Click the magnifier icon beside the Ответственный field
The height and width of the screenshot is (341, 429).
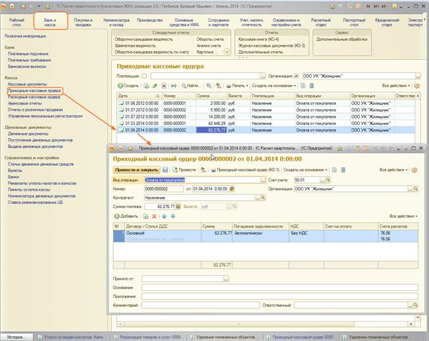pyautogui.click(x=415, y=305)
